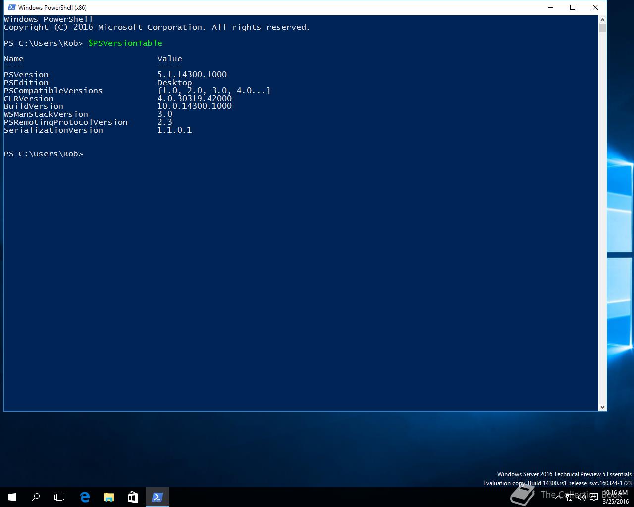Image resolution: width=634 pixels, height=507 pixels.
Task: Launch Microsoft Edge from the taskbar
Action: [85, 497]
